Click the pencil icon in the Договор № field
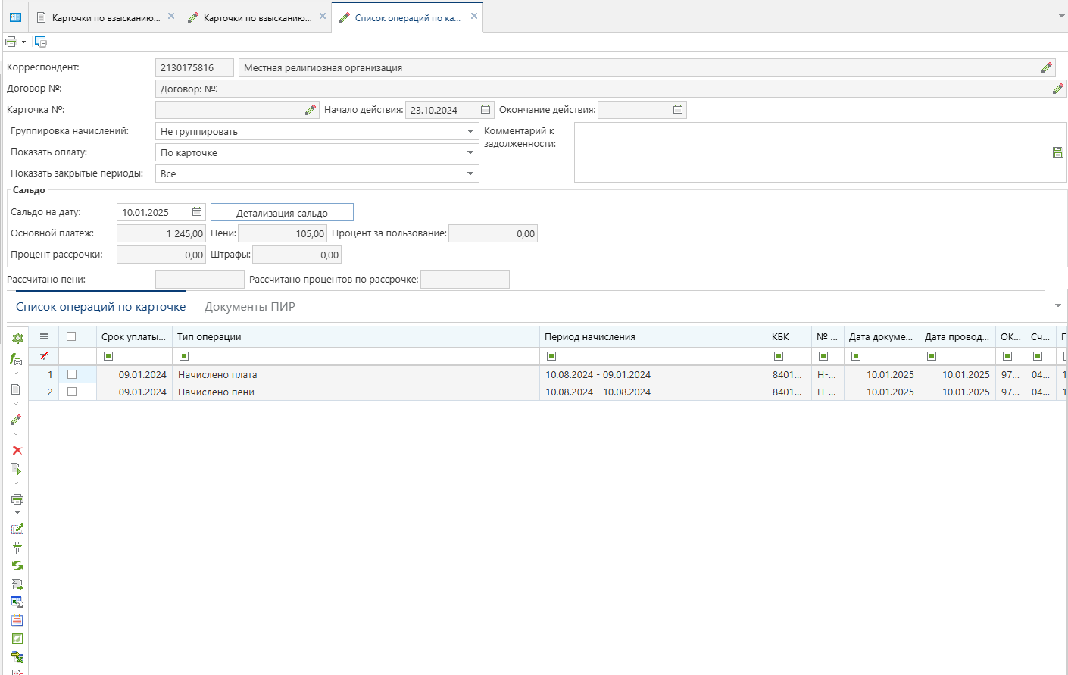This screenshot has width=1068, height=675. pyautogui.click(x=1058, y=89)
